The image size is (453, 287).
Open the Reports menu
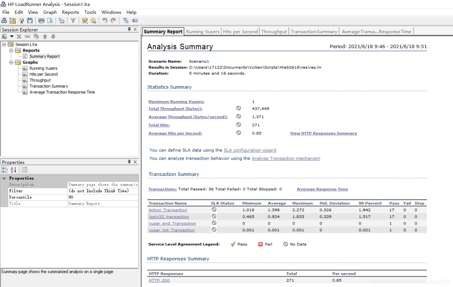(70, 12)
